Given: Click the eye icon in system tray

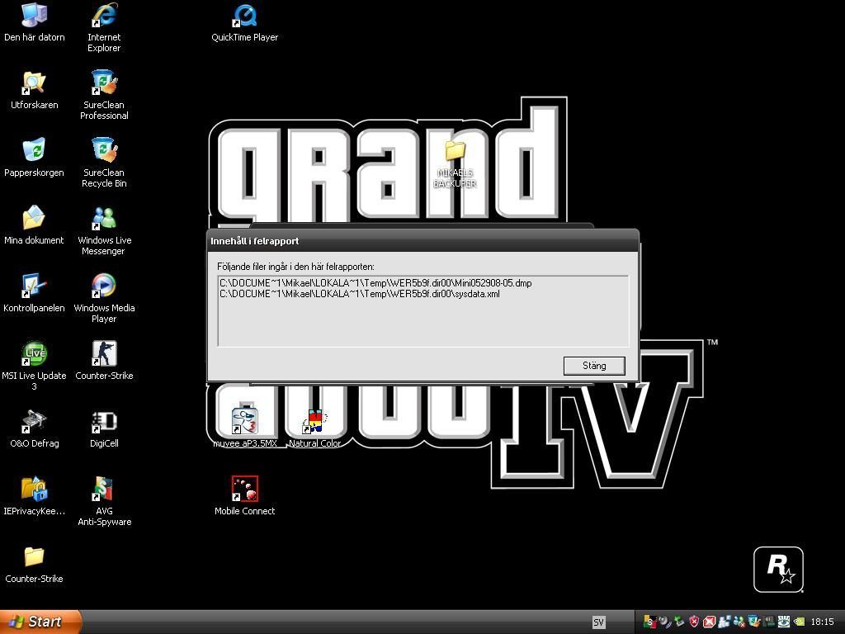Looking at the screenshot, I should [783, 622].
